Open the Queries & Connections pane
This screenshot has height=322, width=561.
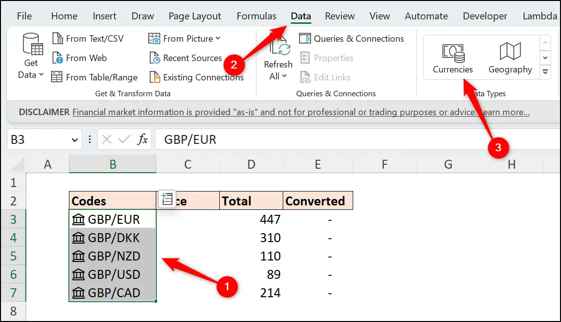pos(351,39)
